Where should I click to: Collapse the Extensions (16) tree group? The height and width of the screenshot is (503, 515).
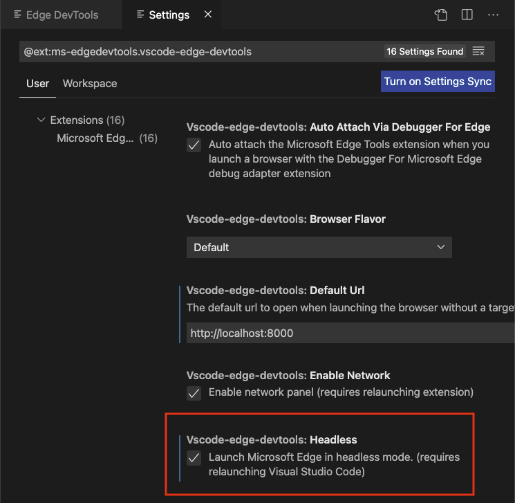click(41, 120)
